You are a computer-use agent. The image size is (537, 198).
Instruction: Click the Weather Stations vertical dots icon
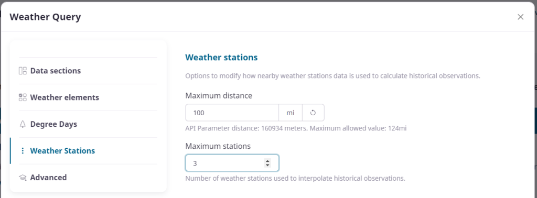point(23,151)
